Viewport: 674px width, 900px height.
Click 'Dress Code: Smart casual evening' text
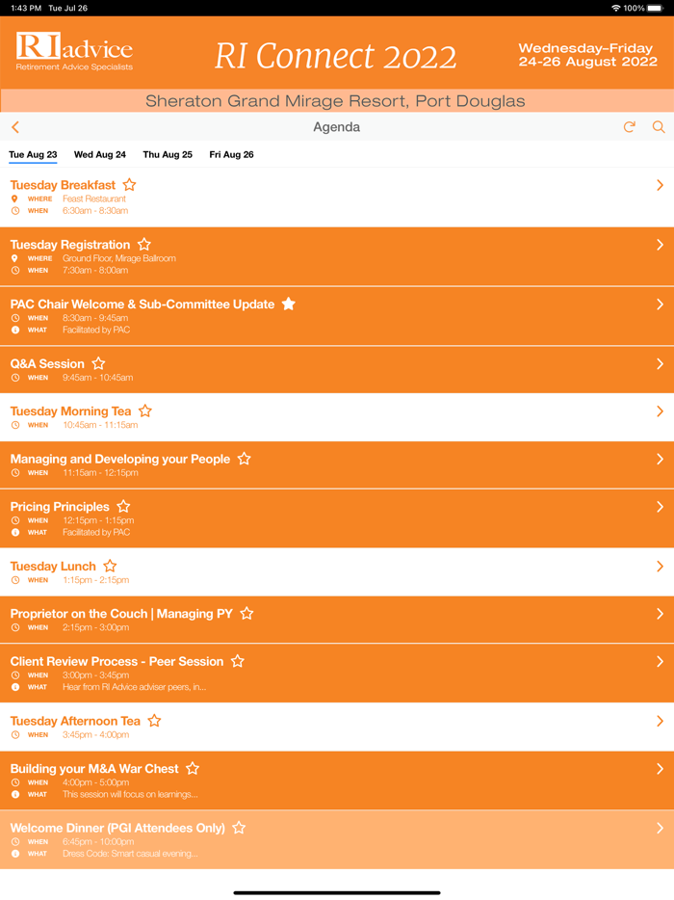pos(130,854)
